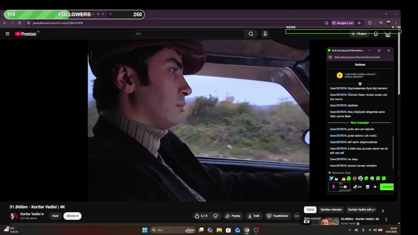The image size is (418, 235).
Task: Click the 'Oluştur' create button
Action: 359,34
